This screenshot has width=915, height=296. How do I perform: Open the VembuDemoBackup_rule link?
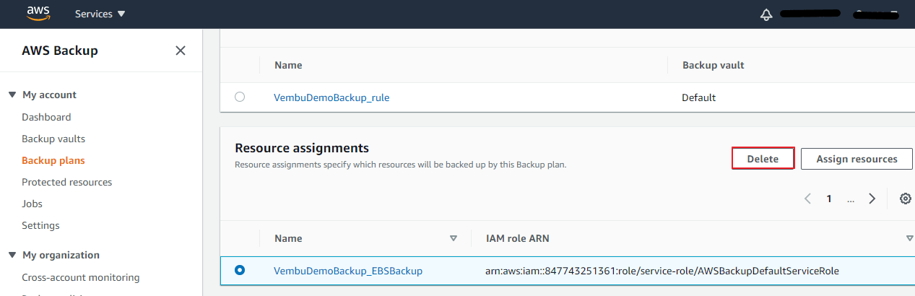click(331, 97)
